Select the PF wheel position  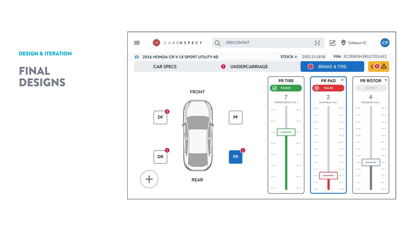click(x=235, y=118)
